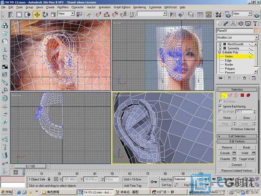261x196 pixels.
Task: Select Border sub-object icon in Selection
Action: tap(236, 95)
